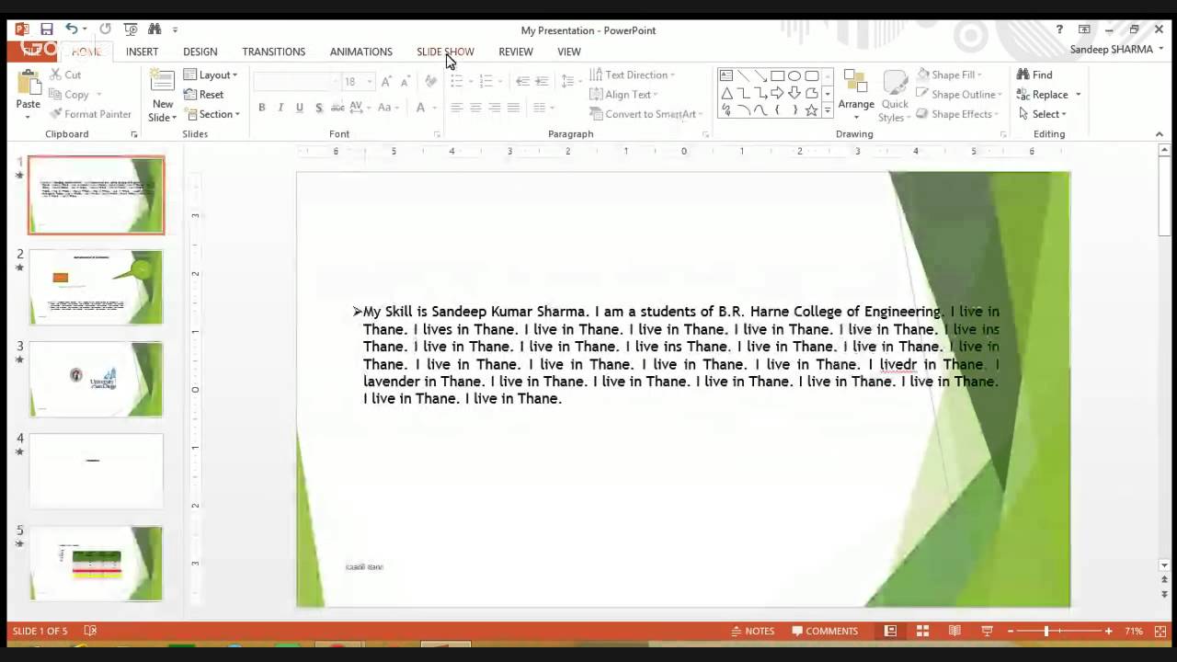Undo the last action
The image size is (1177, 662).
(x=72, y=29)
